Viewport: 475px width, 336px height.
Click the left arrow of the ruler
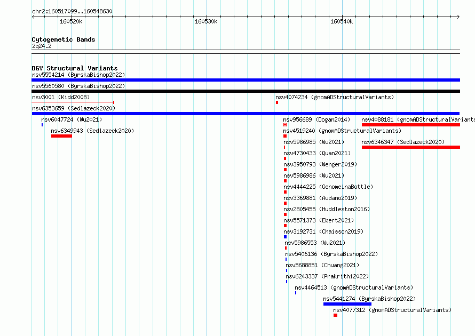coord(33,17)
